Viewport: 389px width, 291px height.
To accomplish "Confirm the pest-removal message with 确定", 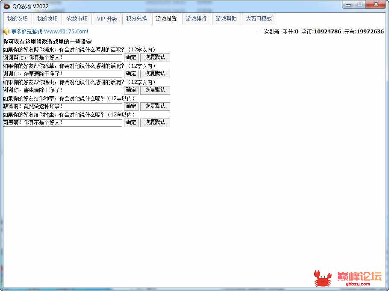I will tap(131, 90).
